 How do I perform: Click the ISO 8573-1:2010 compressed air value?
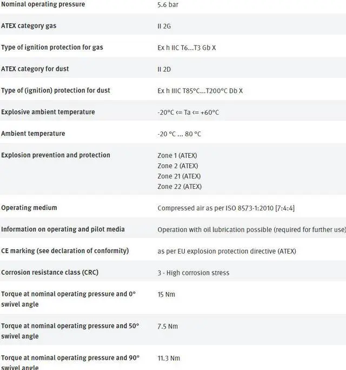tap(226, 208)
